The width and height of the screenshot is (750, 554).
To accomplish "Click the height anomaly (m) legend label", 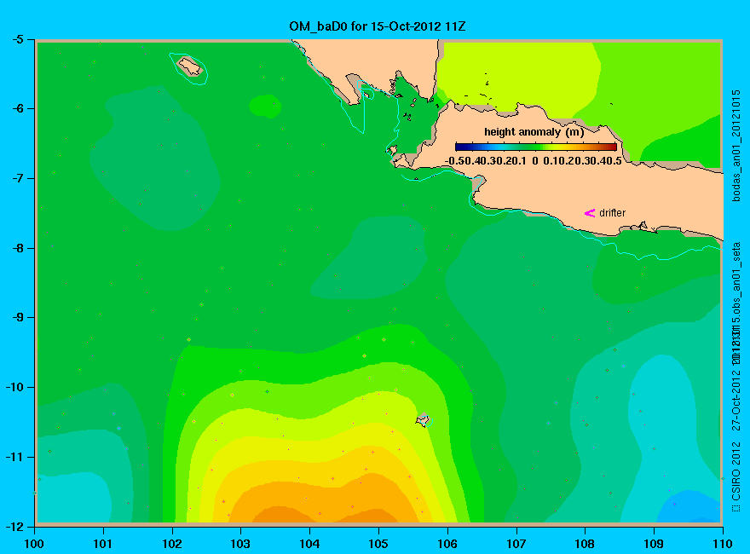I will pos(534,132).
